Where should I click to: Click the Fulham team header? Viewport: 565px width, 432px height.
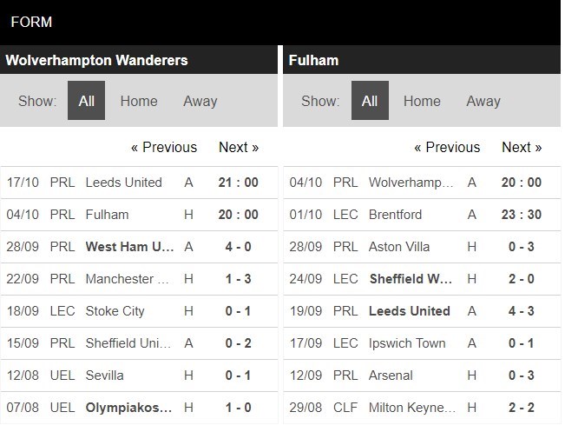316,60
